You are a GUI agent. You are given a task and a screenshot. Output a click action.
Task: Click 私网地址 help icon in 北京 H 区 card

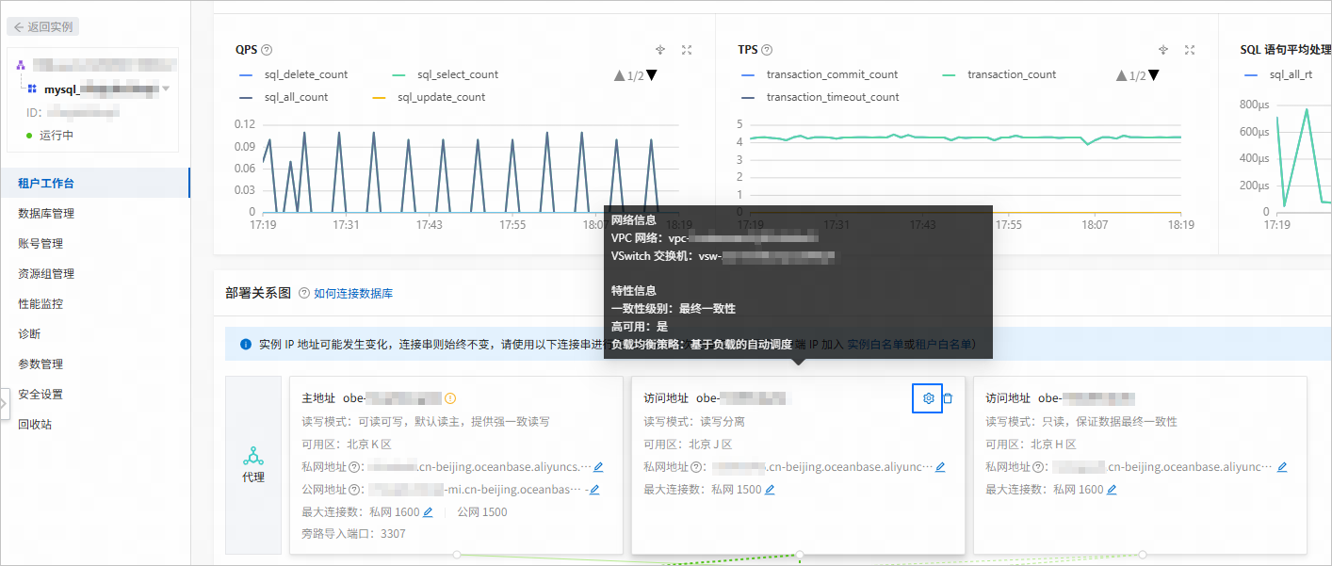click(1039, 466)
